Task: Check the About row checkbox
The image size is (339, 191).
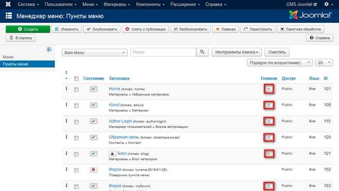Action: 77,106
